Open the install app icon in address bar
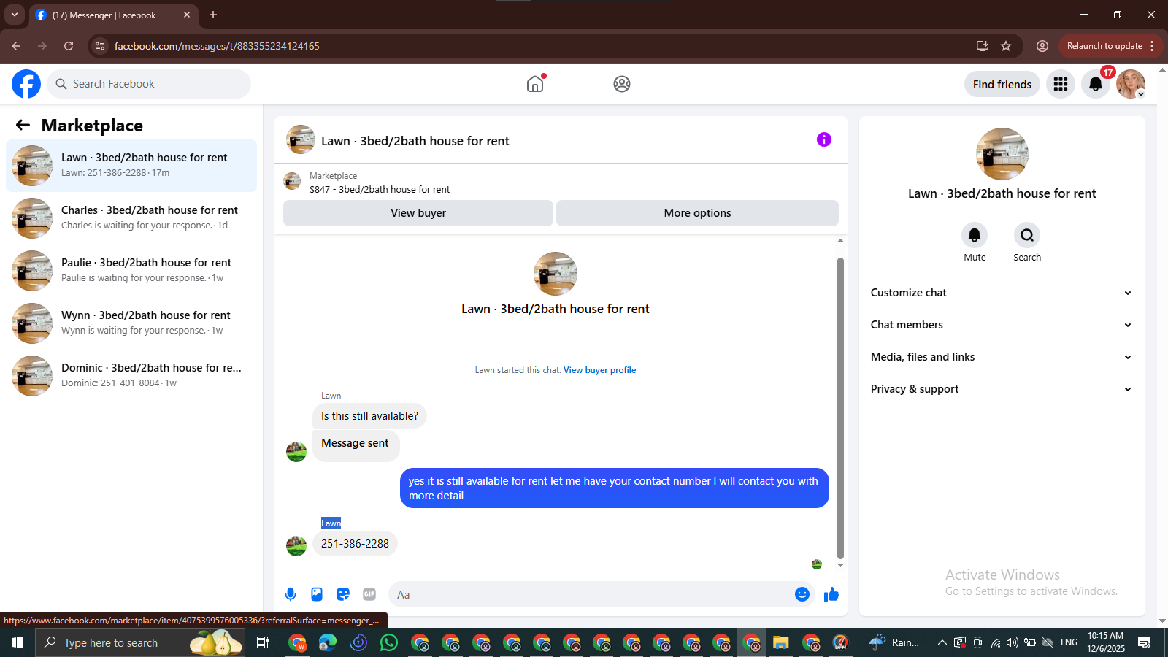The width and height of the screenshot is (1168, 657). [983, 46]
